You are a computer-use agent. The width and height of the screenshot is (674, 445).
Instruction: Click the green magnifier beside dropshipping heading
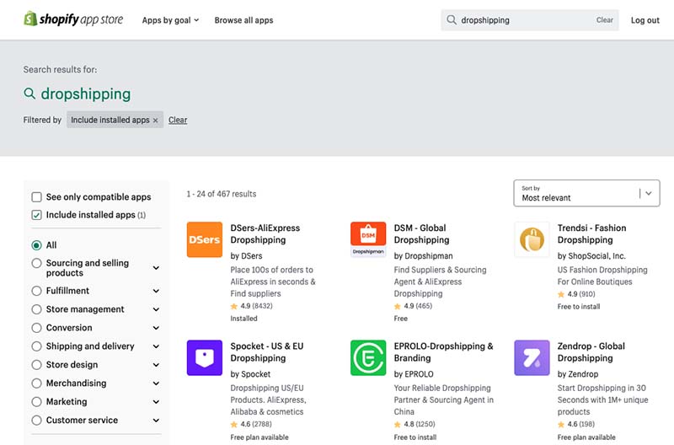(29, 94)
